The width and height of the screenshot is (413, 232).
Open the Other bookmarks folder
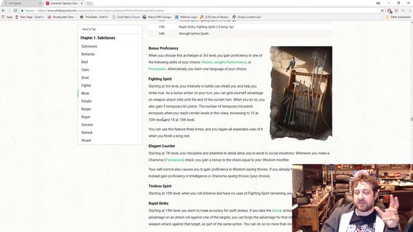(398, 17)
